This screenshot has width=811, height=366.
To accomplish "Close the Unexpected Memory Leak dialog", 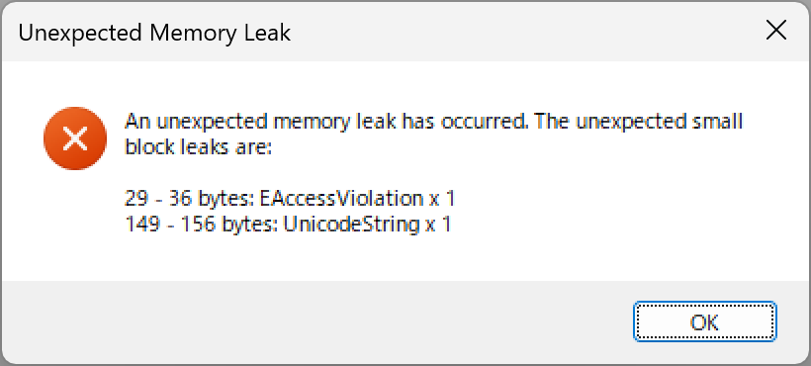I will pyautogui.click(x=775, y=32).
